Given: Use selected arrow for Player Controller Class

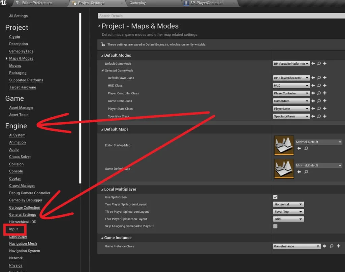Looking at the screenshot, I should [313, 93].
